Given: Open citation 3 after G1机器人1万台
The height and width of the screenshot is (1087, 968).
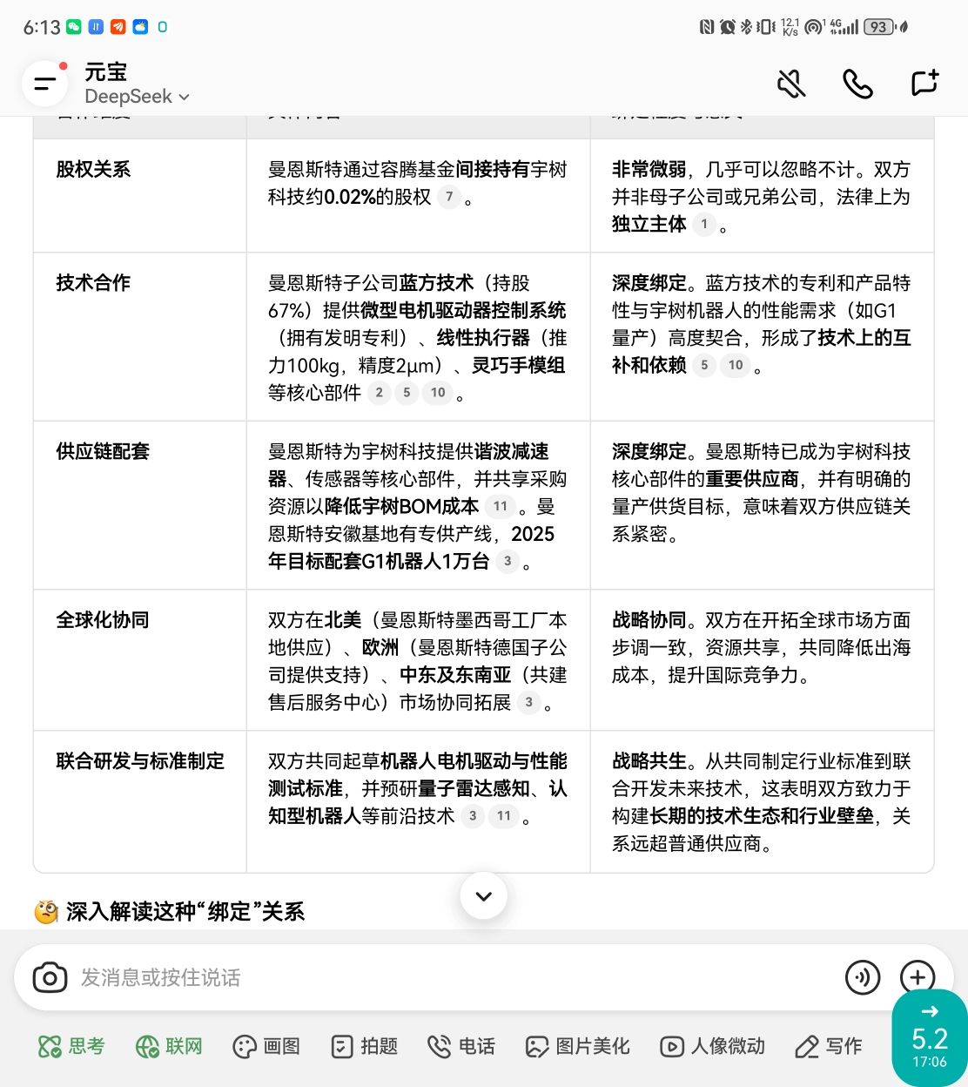Looking at the screenshot, I should click(508, 561).
